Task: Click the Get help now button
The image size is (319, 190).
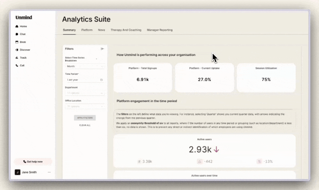Action: pos(33,161)
